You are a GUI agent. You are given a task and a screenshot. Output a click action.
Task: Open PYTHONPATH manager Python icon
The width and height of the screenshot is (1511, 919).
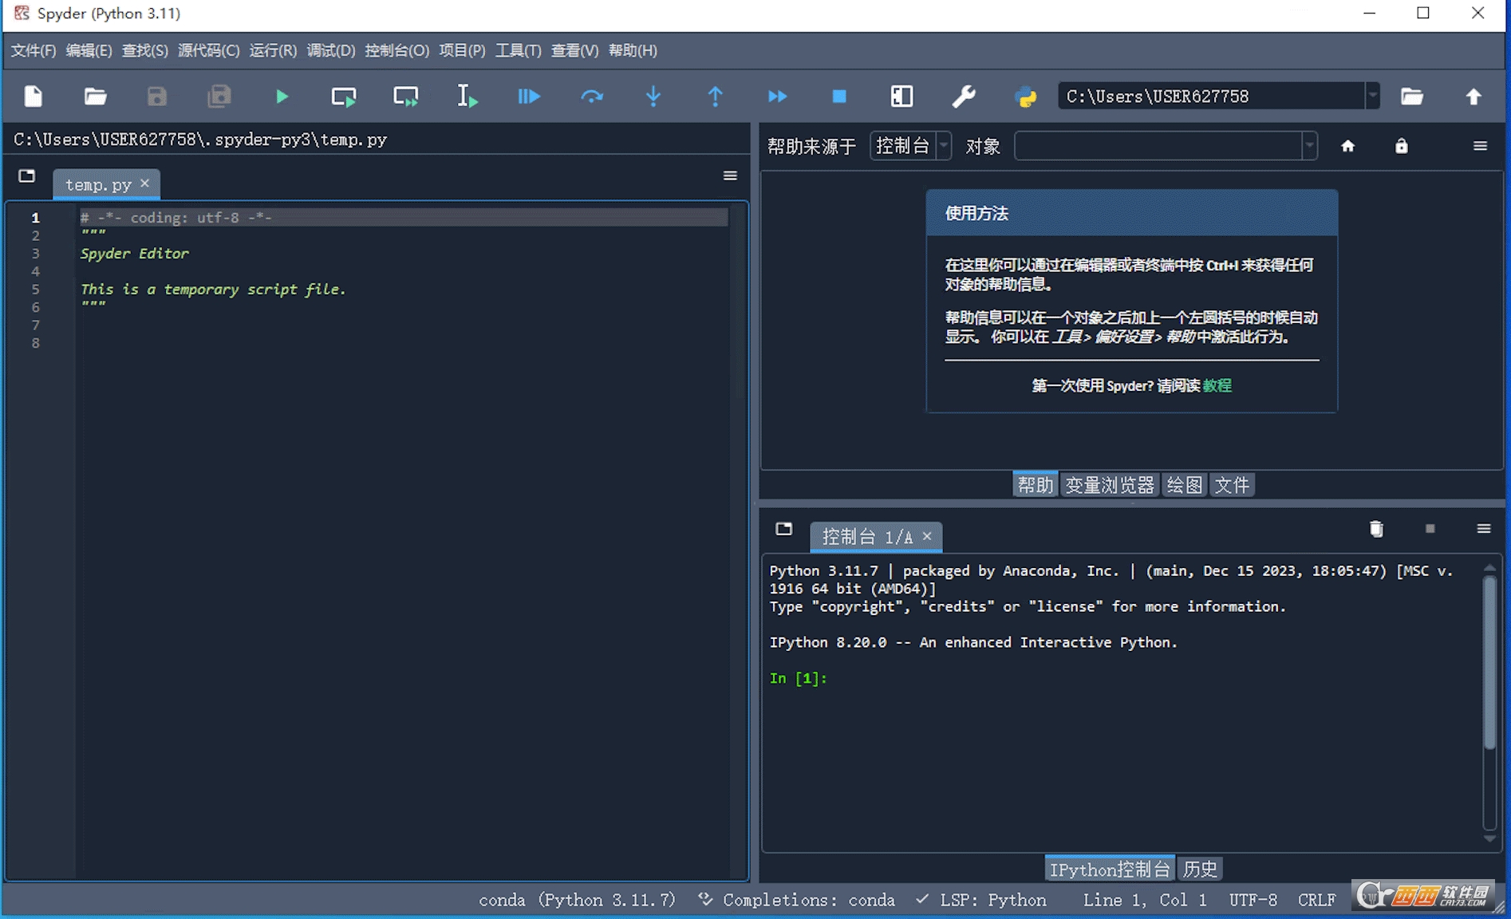pyautogui.click(x=1026, y=97)
